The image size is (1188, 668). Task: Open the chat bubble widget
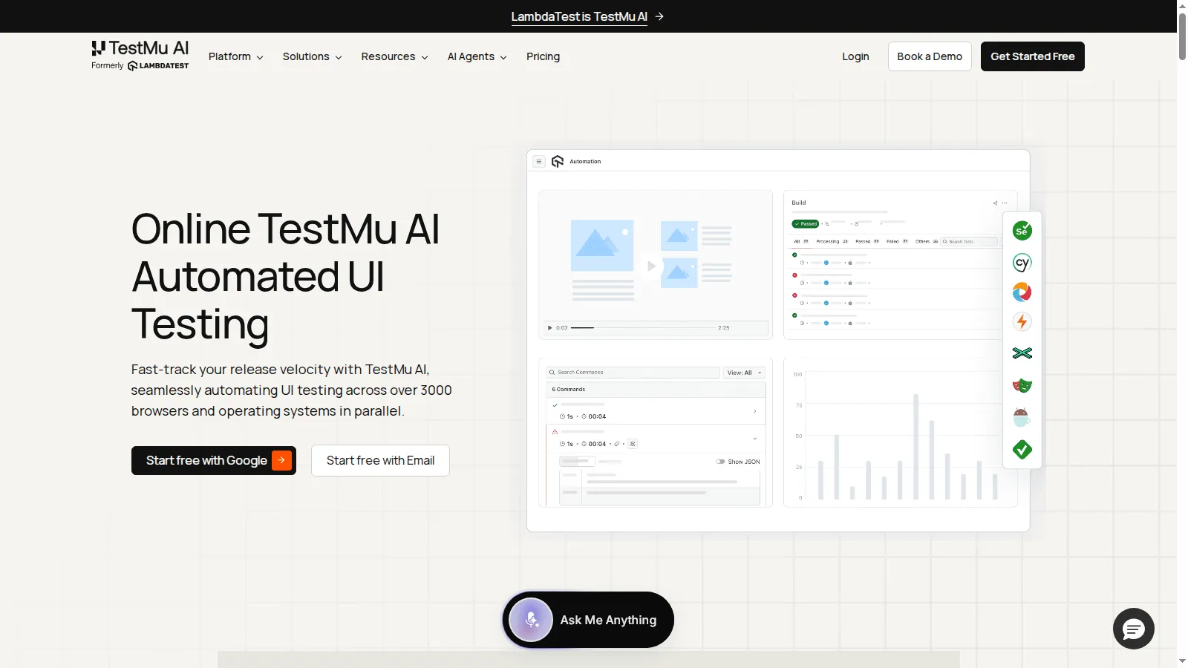pos(1134,629)
